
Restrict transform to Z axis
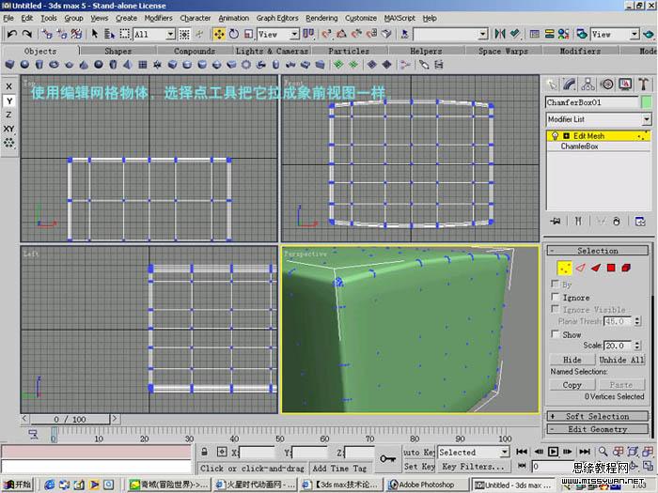click(8, 115)
